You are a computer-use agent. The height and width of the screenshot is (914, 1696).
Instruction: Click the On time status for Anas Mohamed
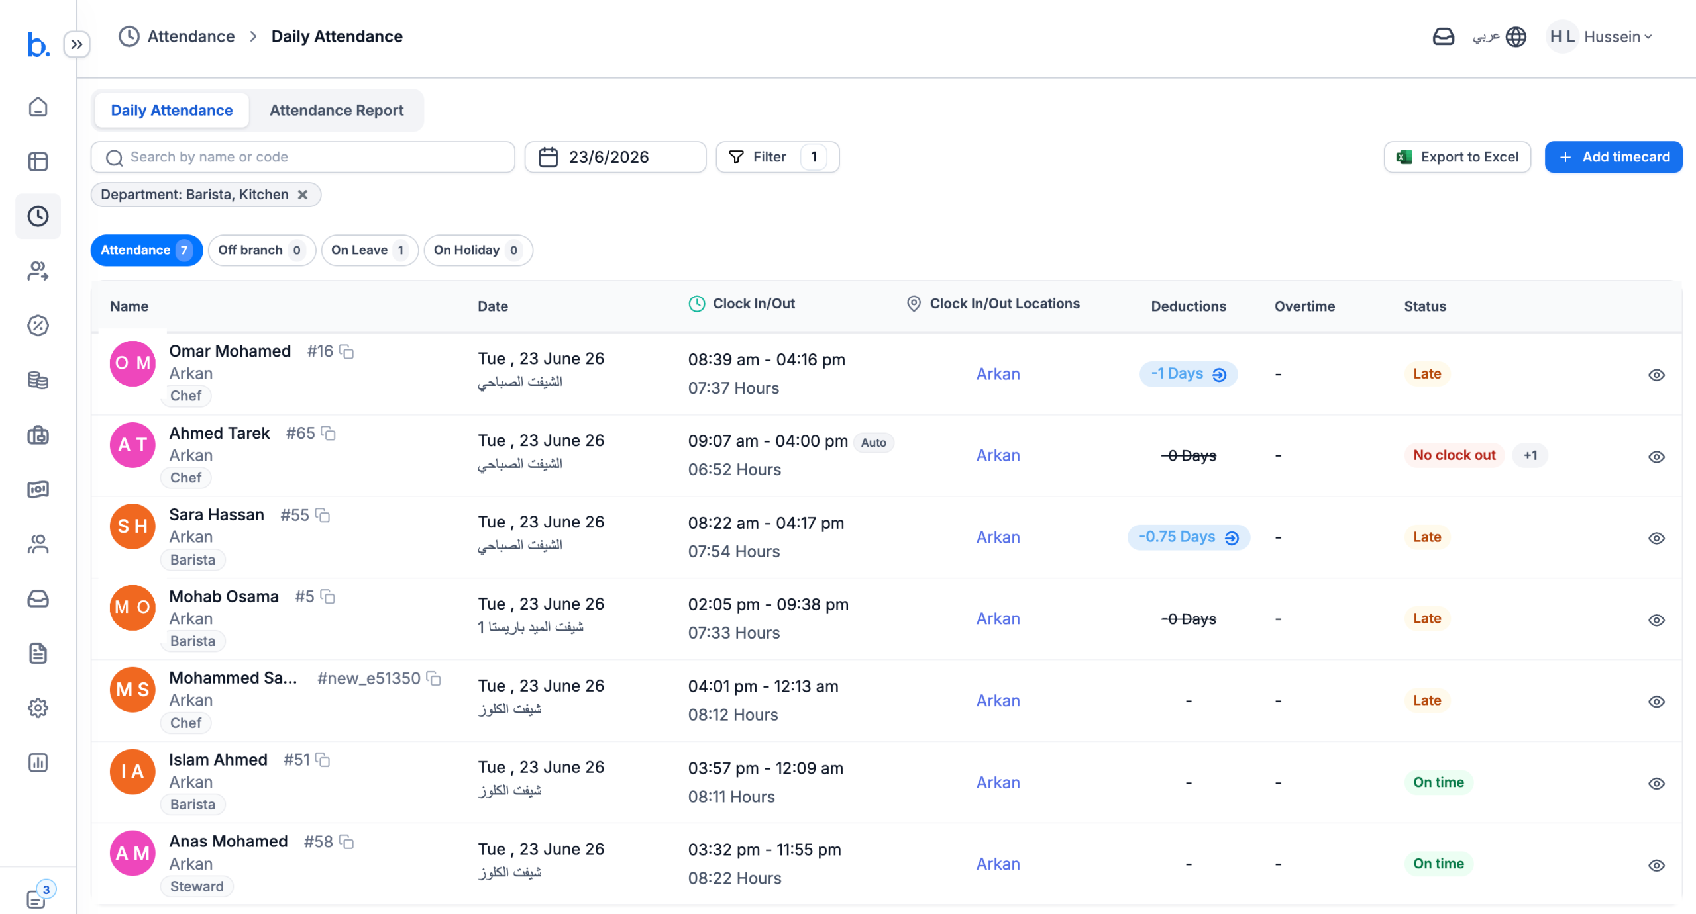point(1438,864)
